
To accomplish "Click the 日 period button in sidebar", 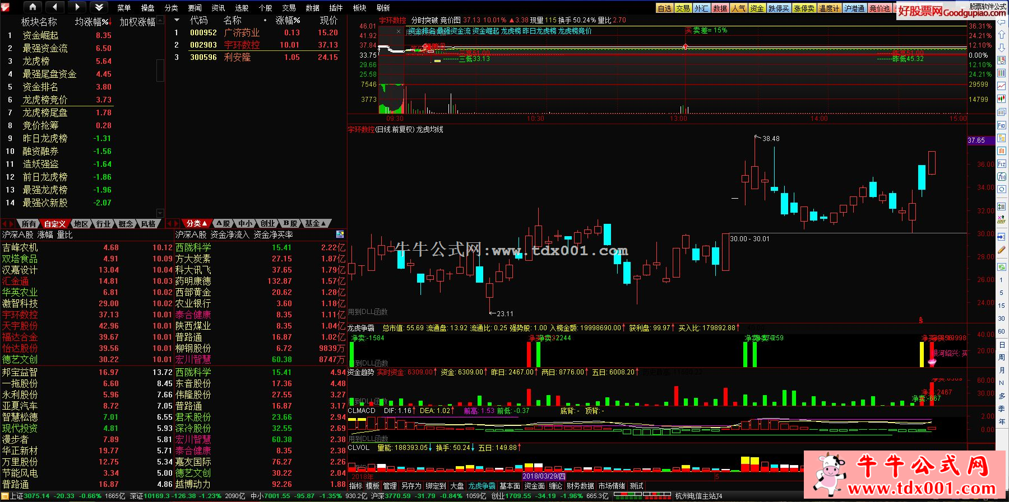I will tap(1002, 345).
